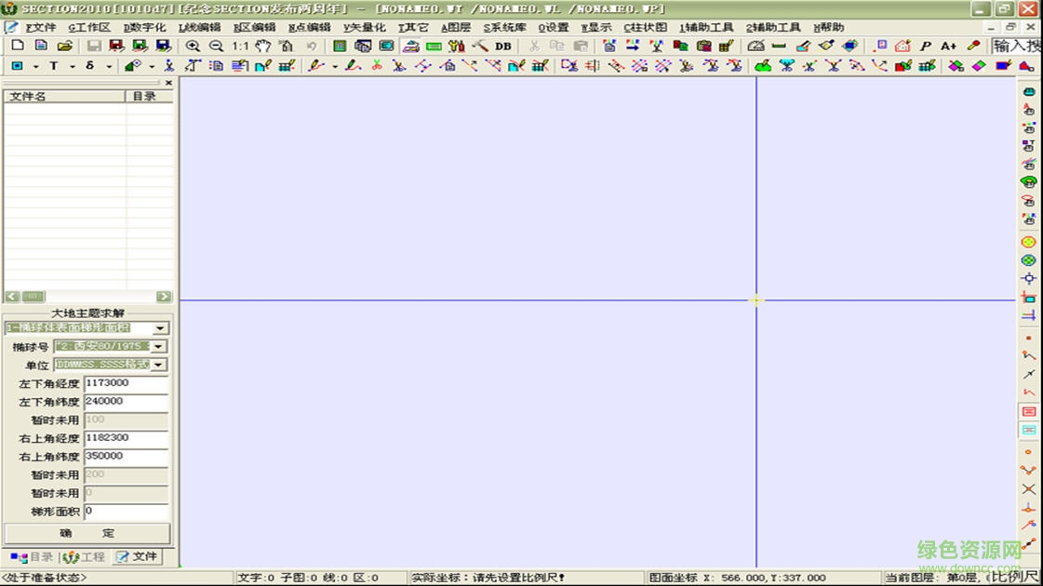Viewport: 1043px width, 586px height.
Task: Click the file list horizontal scrollbar right arrow
Action: click(x=164, y=297)
